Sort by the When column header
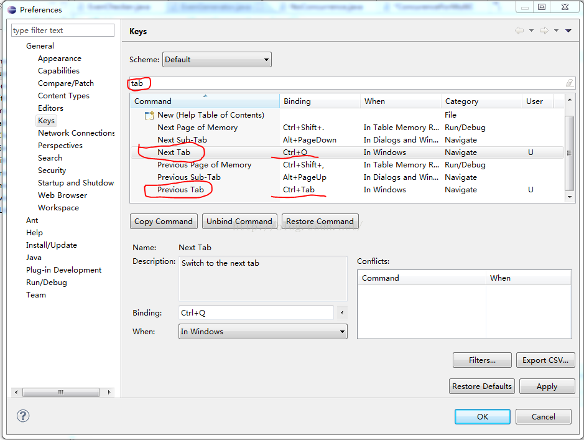Image resolution: width=584 pixels, height=440 pixels. pos(401,101)
